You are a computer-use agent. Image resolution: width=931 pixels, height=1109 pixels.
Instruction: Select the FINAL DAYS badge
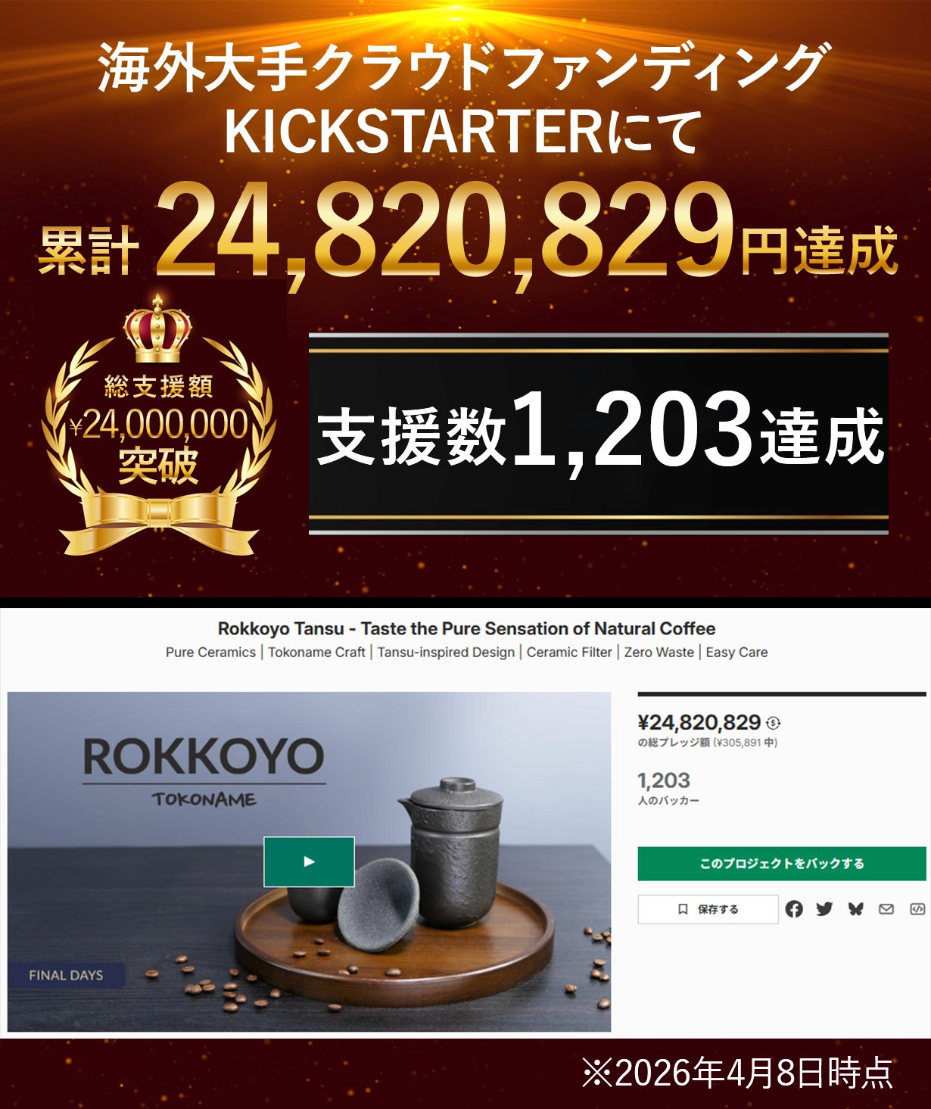tap(66, 975)
